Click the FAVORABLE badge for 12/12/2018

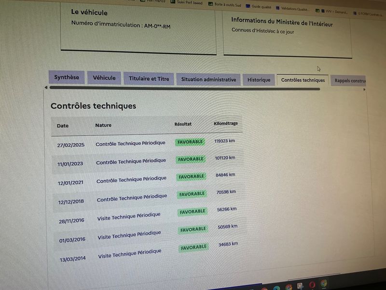coord(192,194)
